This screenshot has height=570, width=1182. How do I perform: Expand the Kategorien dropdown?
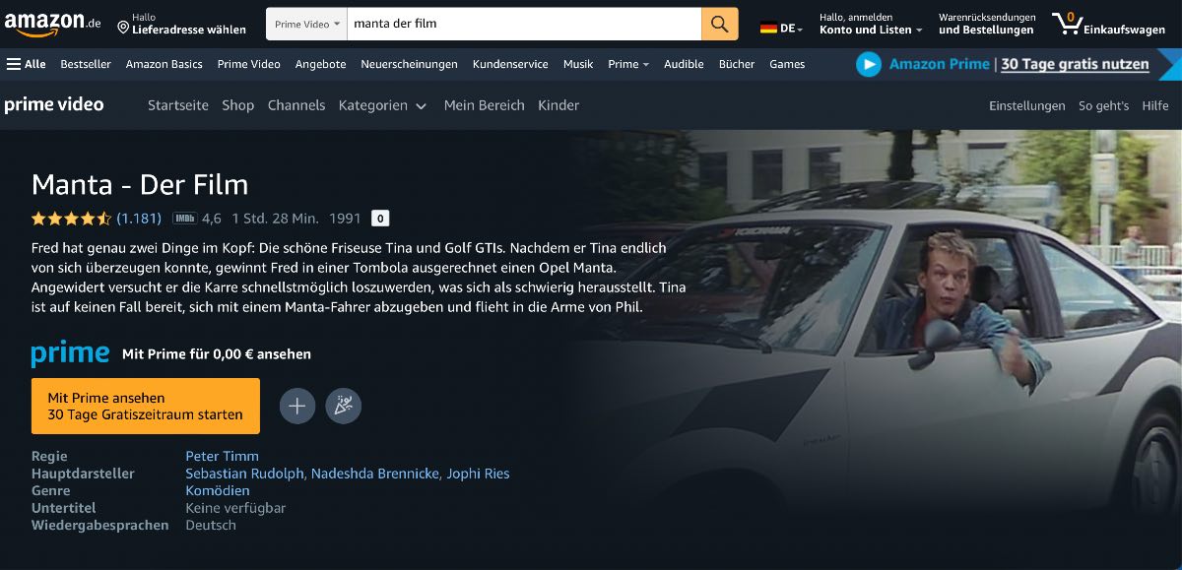[x=382, y=105]
